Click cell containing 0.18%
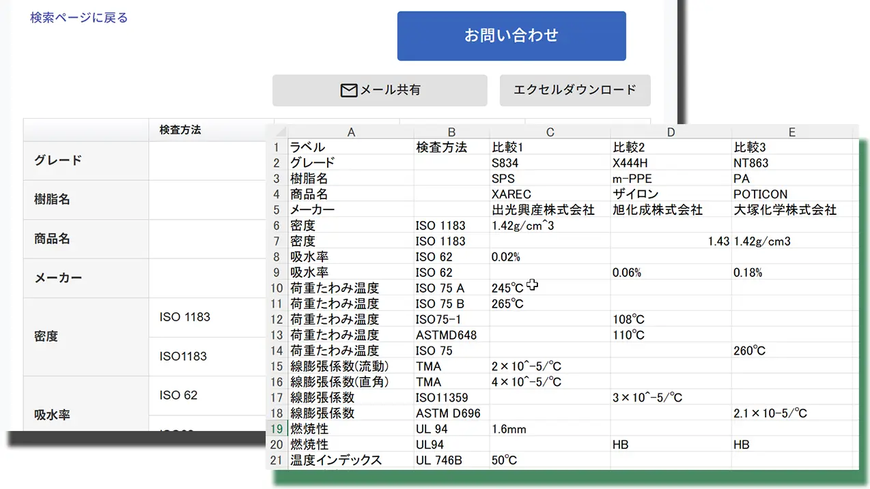Screen dimensions: 870x489 (x=791, y=273)
